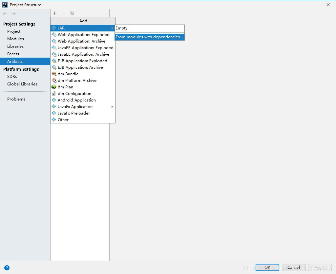Open Modules in Project Settings
This screenshot has height=274, width=336.
(x=25, y=39)
